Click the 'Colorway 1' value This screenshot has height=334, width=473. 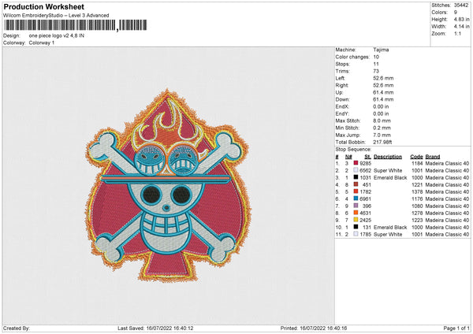tap(42, 43)
